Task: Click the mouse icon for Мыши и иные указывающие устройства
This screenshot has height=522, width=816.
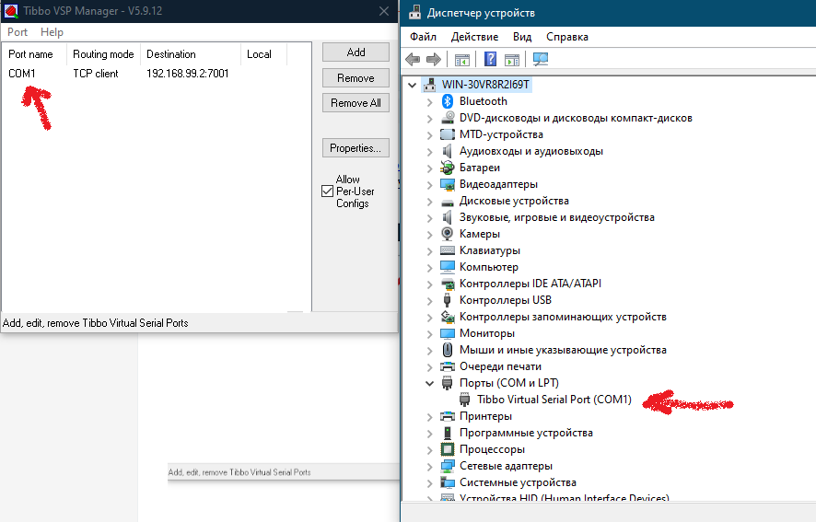Action: point(447,350)
